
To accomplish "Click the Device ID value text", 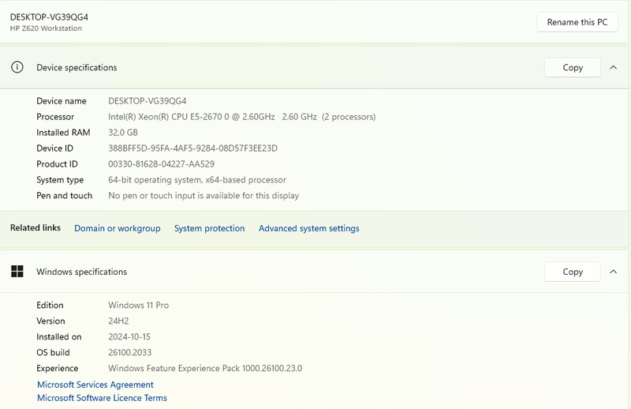I will click(192, 148).
